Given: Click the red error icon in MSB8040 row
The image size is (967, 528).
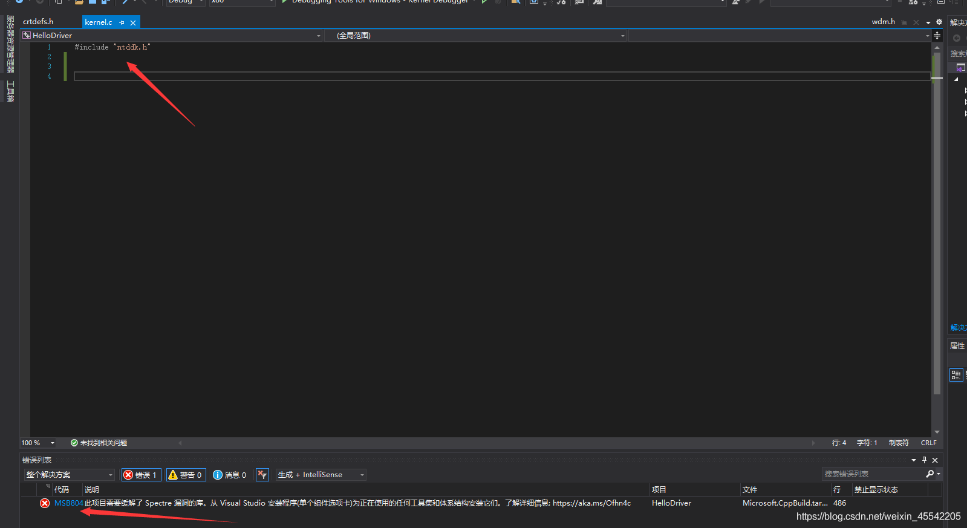Looking at the screenshot, I should 45,503.
